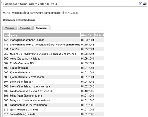
Task: Click code 351 in Heiti column
Action: click(6, 49)
